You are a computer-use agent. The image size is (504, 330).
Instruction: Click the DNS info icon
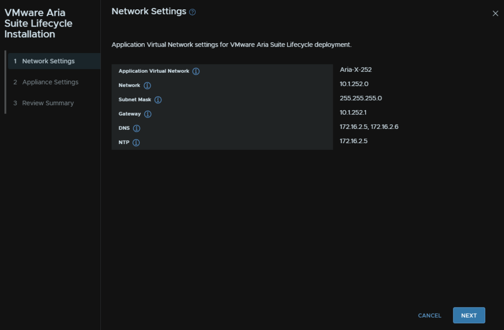coord(137,128)
